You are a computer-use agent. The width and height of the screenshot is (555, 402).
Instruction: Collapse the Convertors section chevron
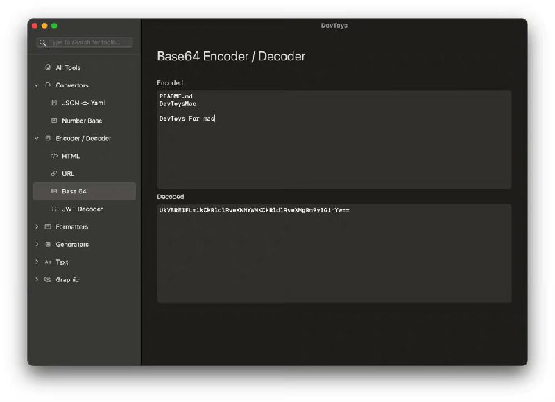point(37,85)
